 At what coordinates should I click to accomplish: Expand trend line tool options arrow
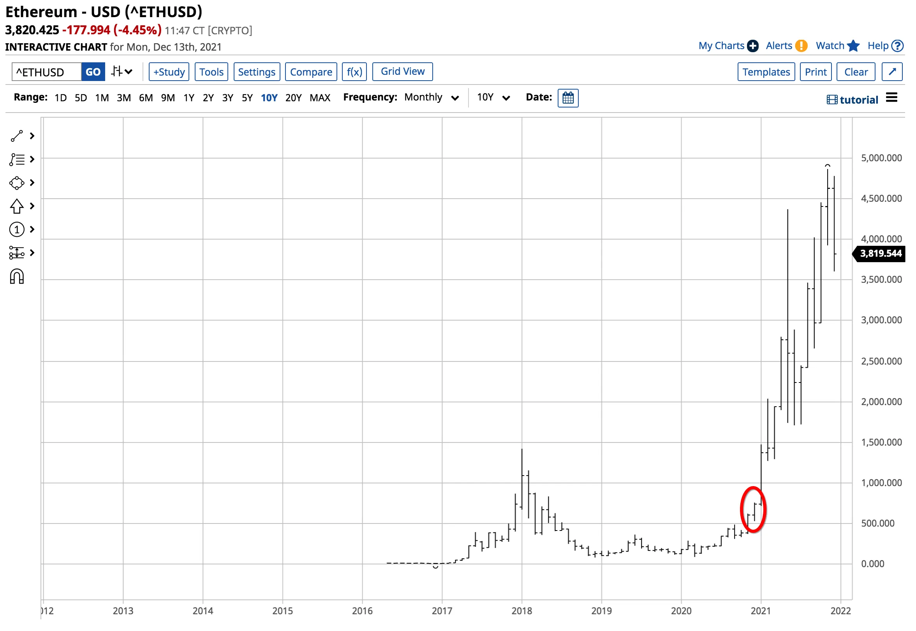click(x=32, y=136)
